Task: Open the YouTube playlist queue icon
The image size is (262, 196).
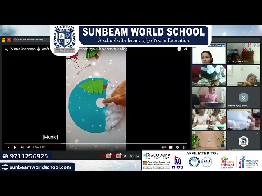Action: pos(7,49)
